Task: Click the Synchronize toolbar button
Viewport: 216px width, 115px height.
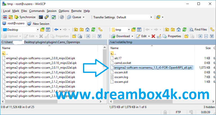Action: pos(25,17)
